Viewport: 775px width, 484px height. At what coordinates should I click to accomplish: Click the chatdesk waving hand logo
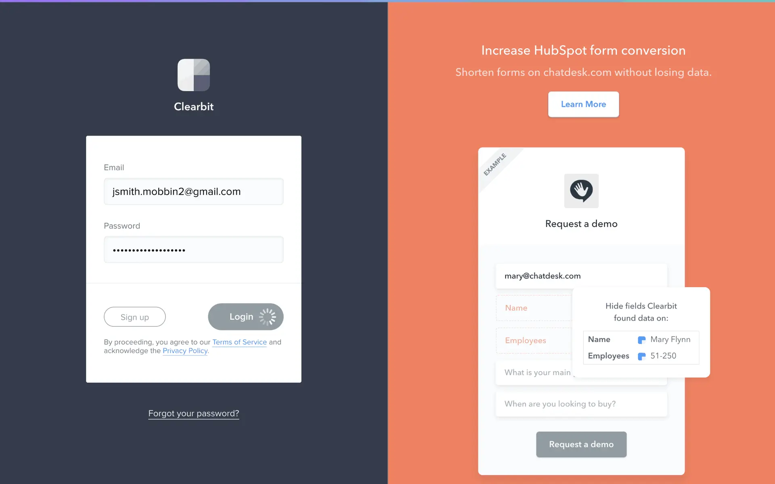[x=581, y=191]
